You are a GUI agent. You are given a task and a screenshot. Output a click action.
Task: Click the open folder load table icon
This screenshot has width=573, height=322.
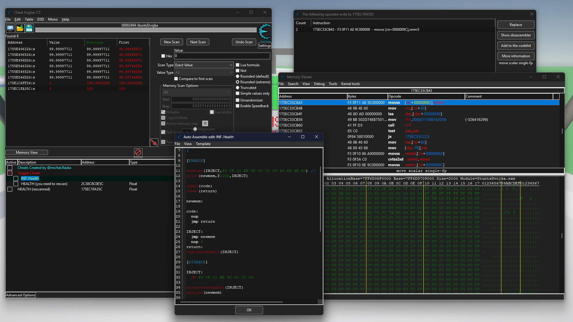(20, 28)
